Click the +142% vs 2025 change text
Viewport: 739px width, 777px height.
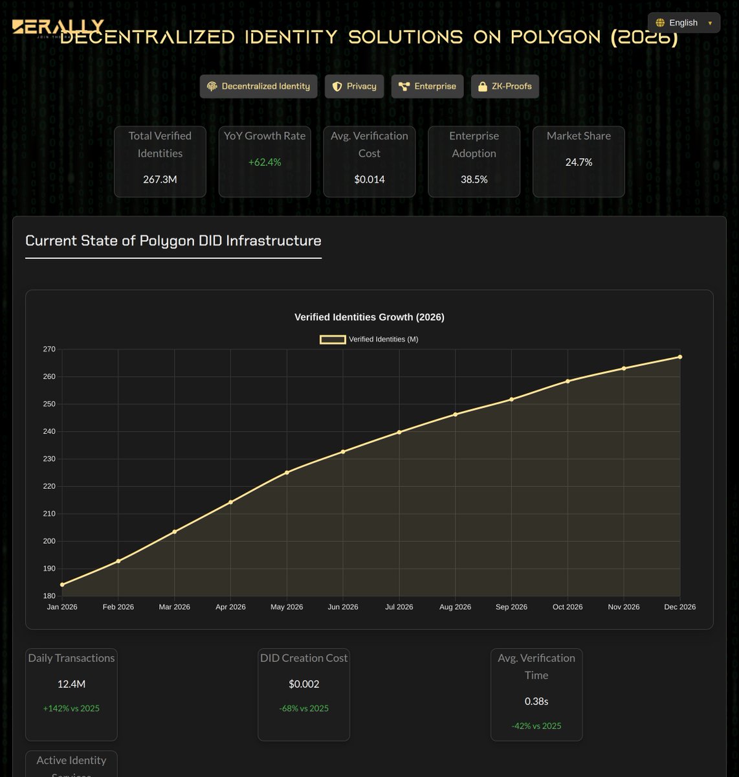(x=71, y=708)
